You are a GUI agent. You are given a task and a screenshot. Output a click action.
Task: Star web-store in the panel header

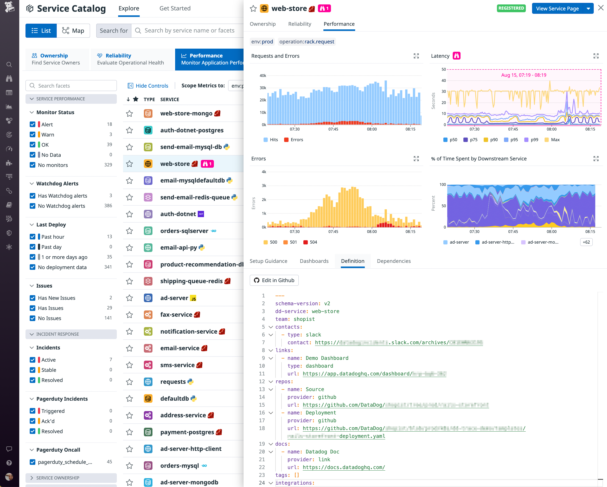click(x=253, y=8)
